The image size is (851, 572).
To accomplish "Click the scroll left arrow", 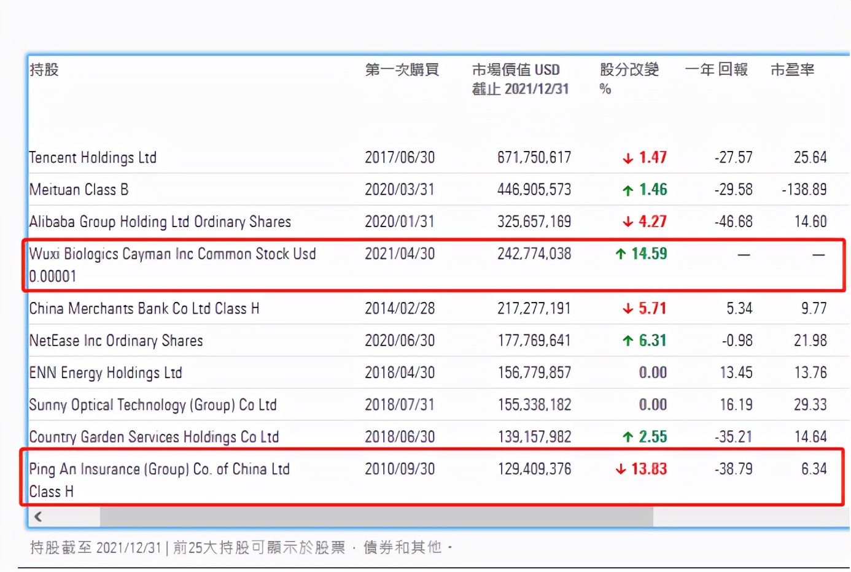I will pyautogui.click(x=39, y=517).
